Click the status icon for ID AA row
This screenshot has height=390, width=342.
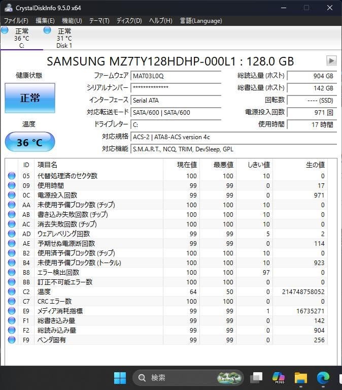click(x=12, y=205)
